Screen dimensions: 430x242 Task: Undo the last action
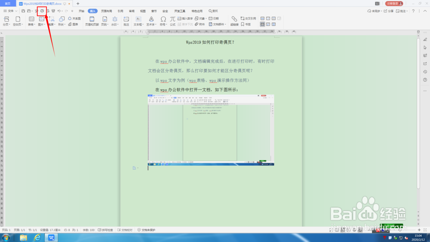click(58, 11)
